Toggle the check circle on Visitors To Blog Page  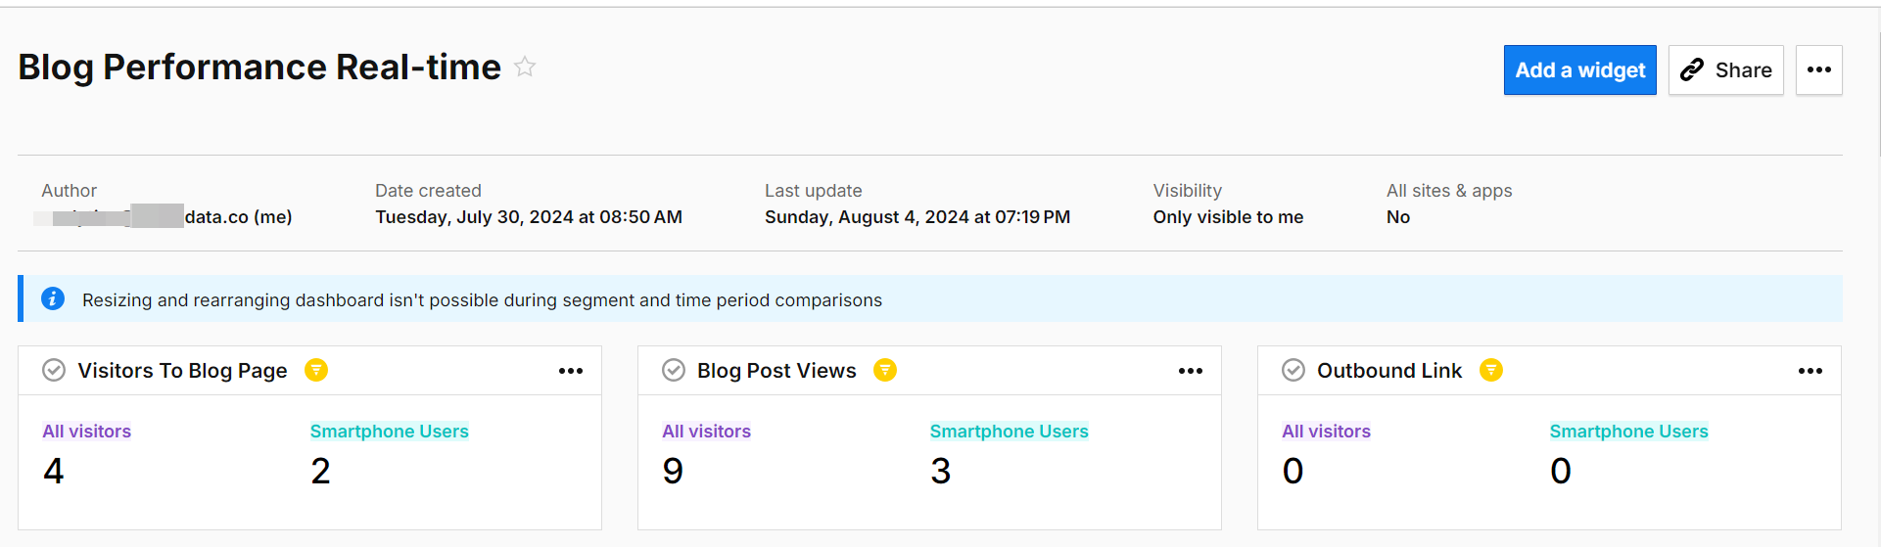[54, 370]
